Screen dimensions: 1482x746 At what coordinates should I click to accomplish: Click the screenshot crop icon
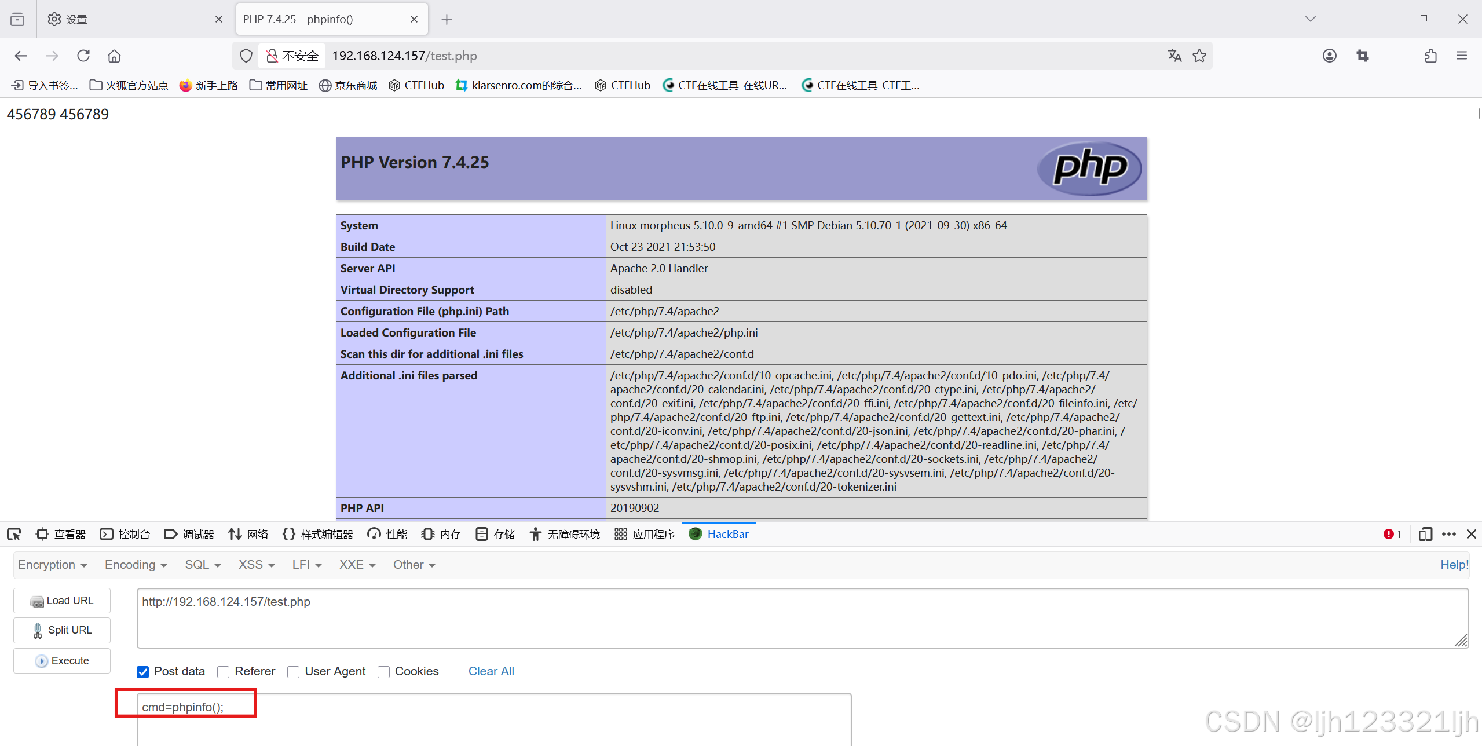coord(1363,56)
